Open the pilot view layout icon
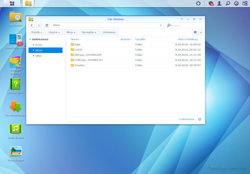Image resolution: width=250 pixels, height=174 pixels. tap(245, 3)
